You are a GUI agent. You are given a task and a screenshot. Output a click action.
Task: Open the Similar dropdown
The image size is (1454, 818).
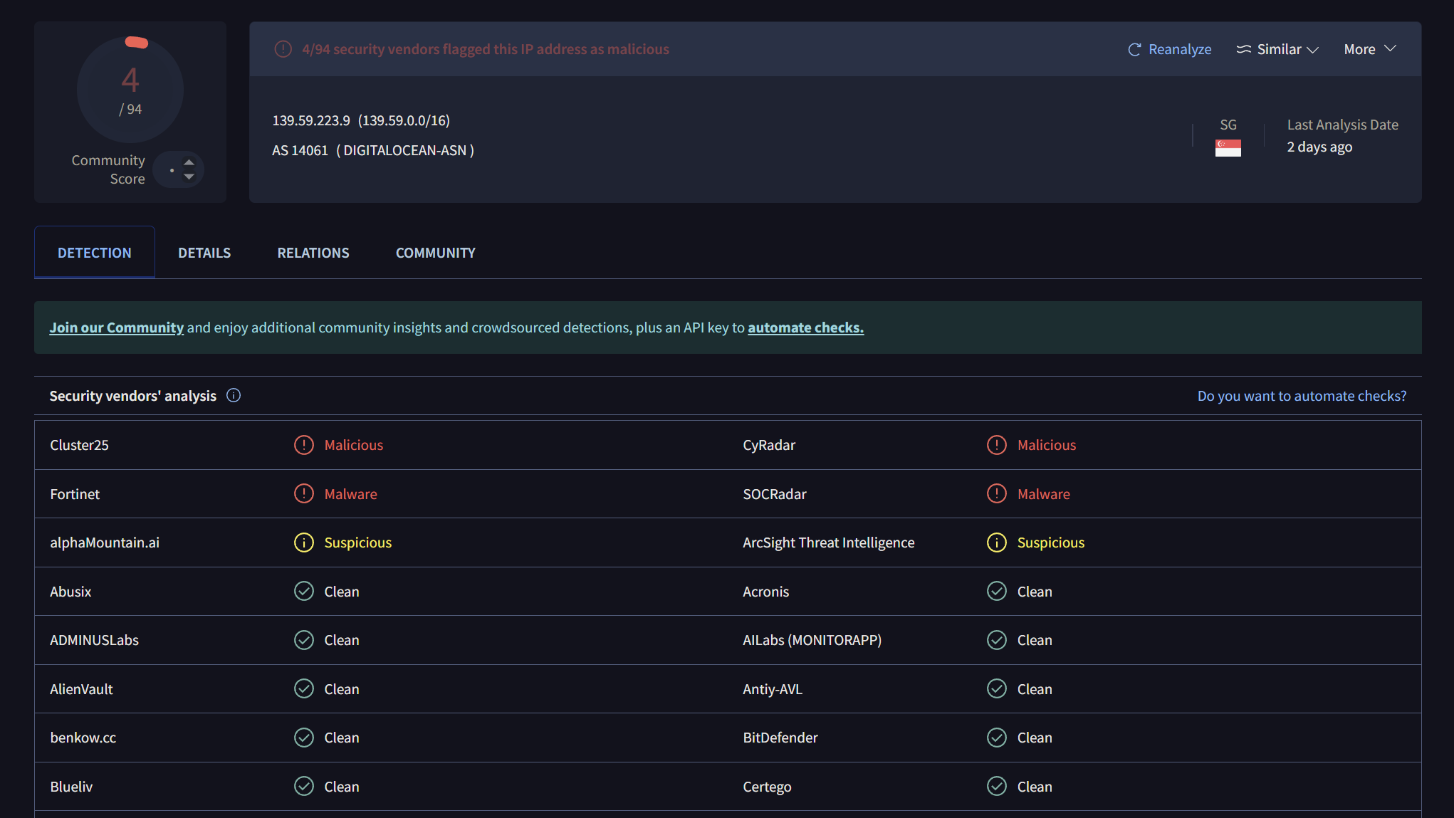[1278, 49]
